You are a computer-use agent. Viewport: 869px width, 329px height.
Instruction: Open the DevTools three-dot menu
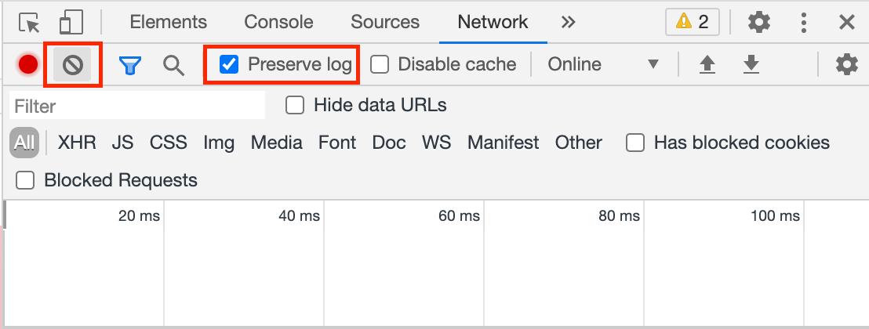pyautogui.click(x=804, y=23)
